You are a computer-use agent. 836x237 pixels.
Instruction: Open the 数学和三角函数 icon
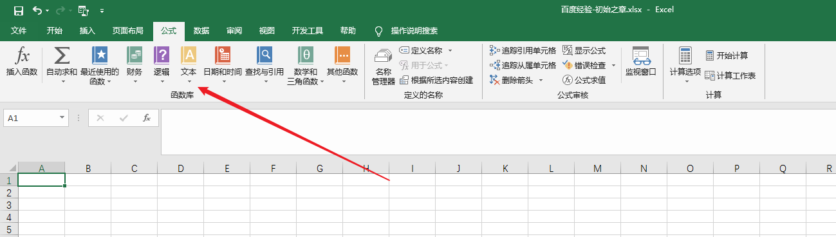click(x=306, y=55)
